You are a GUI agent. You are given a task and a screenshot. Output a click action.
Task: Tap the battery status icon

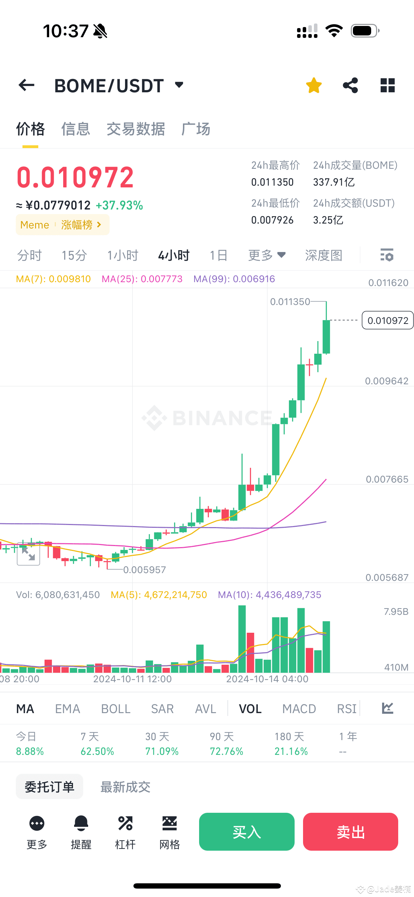(365, 31)
